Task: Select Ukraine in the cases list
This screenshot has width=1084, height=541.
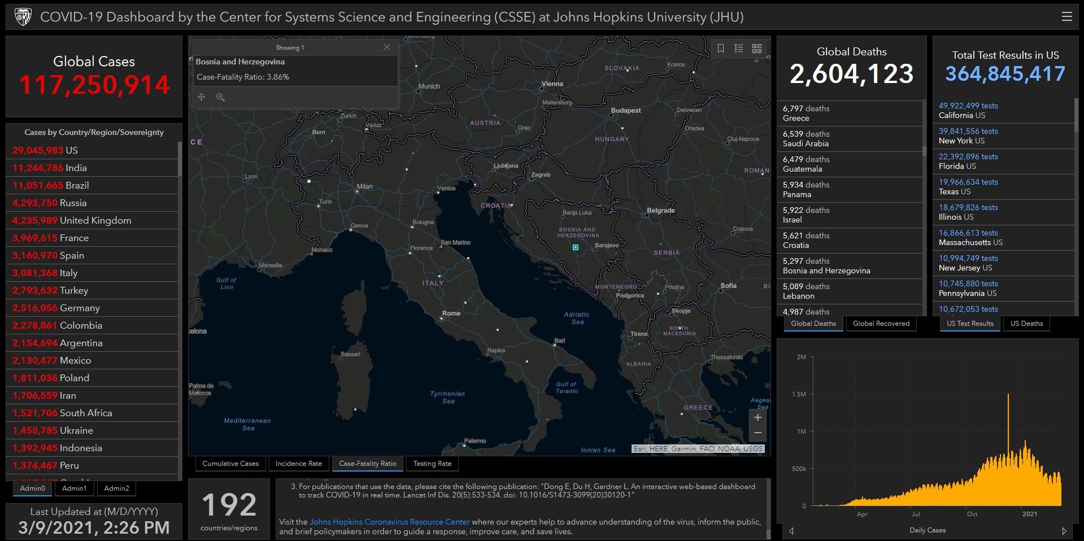Action: tap(92, 430)
